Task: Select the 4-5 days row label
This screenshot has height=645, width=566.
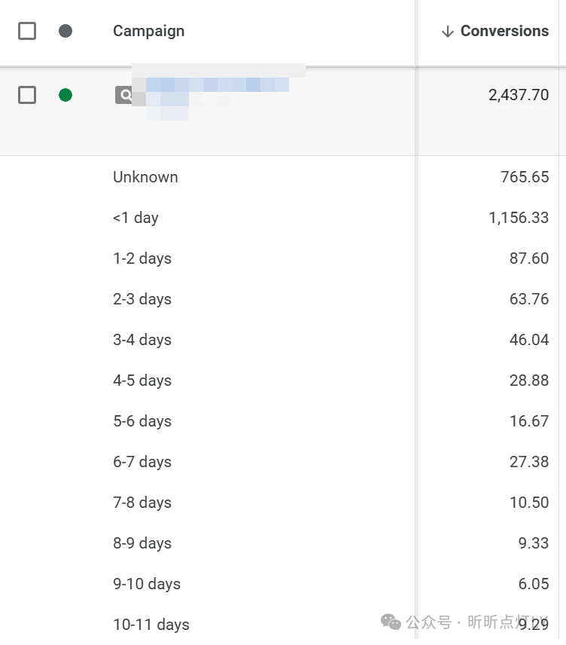Action: [142, 381]
